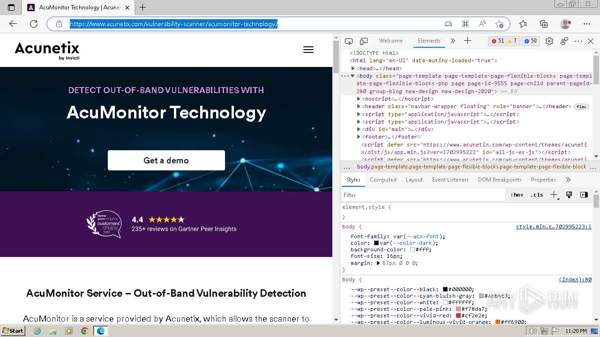Screen dimensions: 600x337
Task: Open the DevTools settings gear
Action: (x=549, y=41)
